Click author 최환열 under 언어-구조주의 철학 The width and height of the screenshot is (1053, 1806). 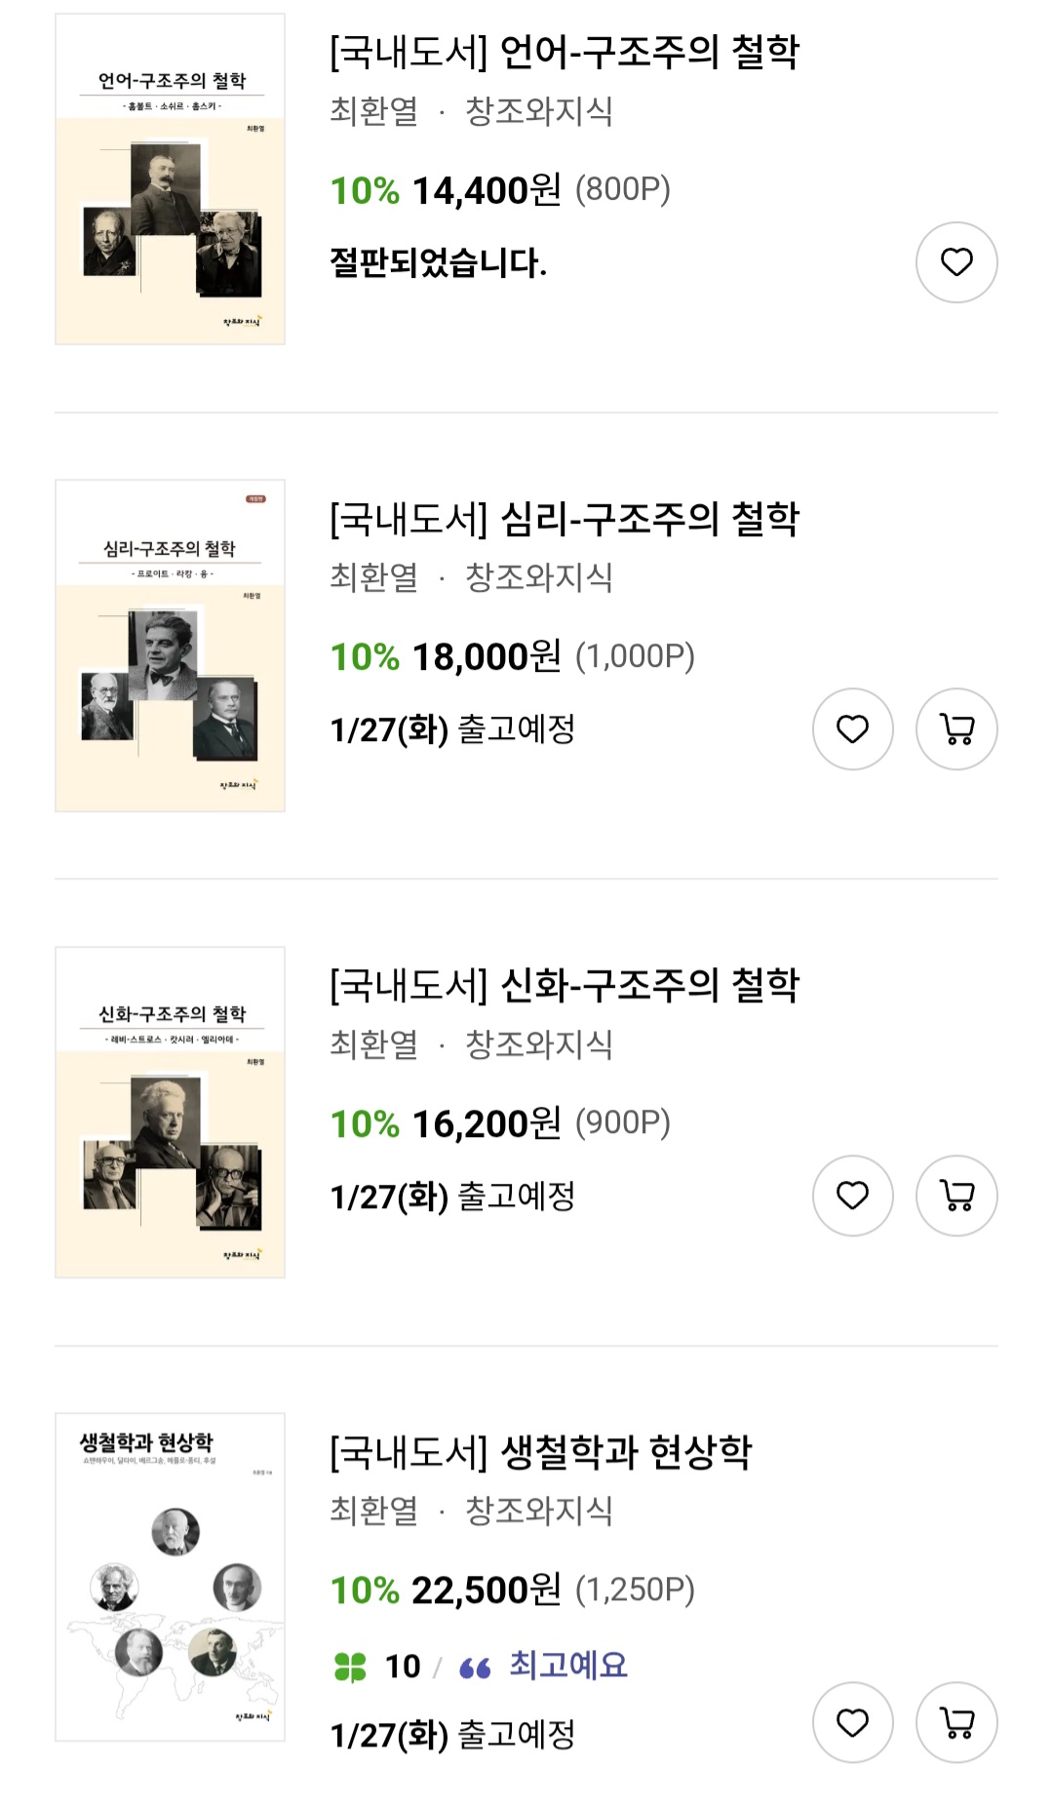pos(374,111)
